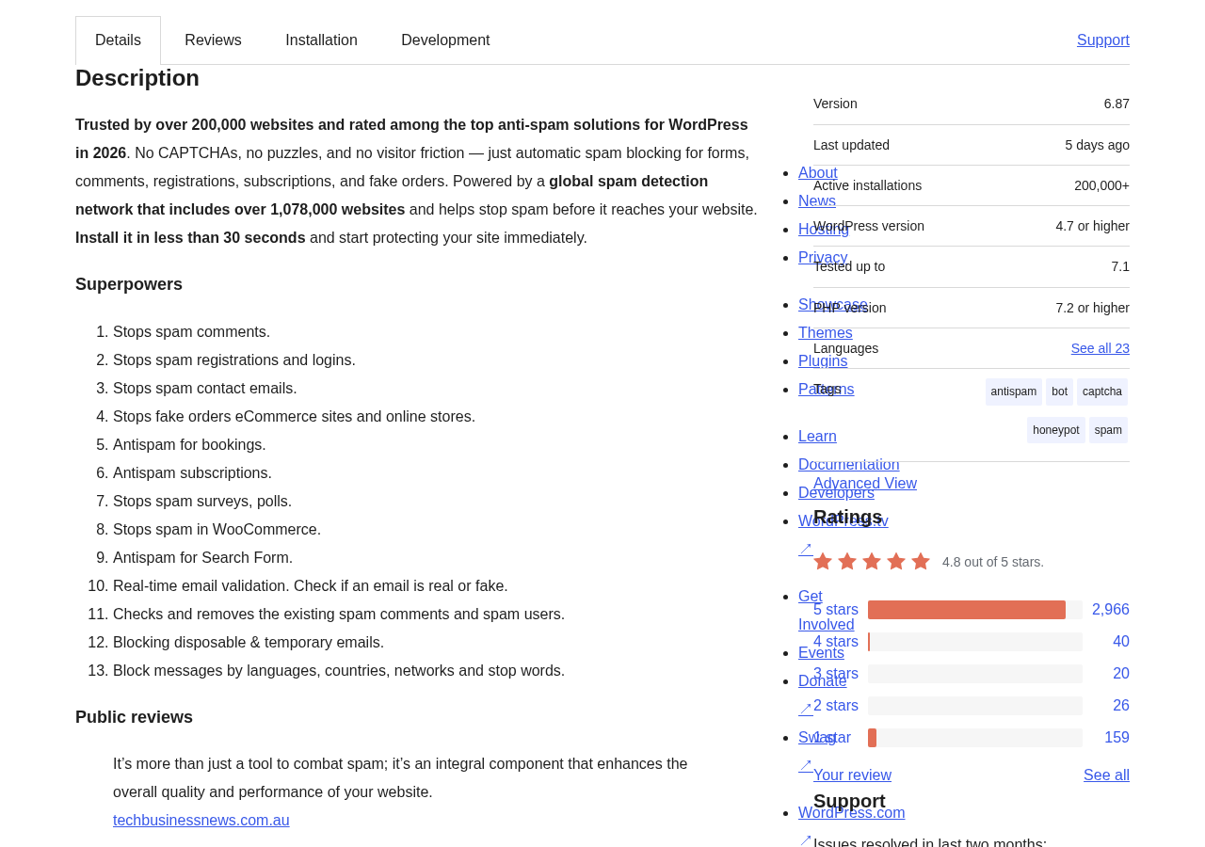Open the News footer link
This screenshot has width=1205, height=847.
coord(817,201)
